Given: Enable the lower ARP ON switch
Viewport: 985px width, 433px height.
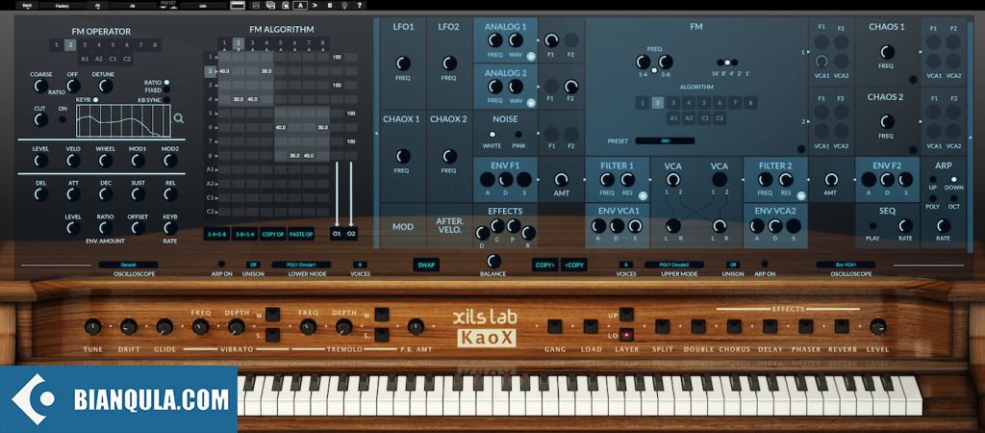Looking at the screenshot, I should point(221,265).
